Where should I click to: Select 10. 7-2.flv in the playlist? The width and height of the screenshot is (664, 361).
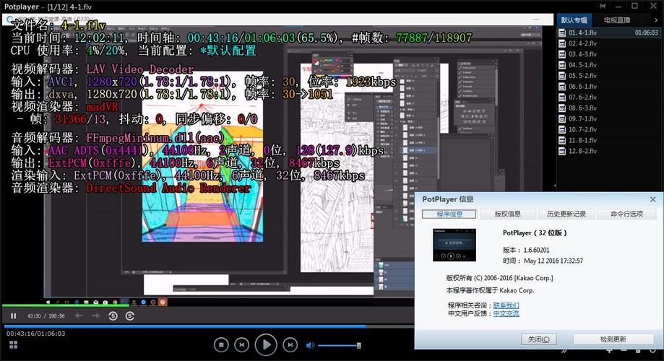608,129
